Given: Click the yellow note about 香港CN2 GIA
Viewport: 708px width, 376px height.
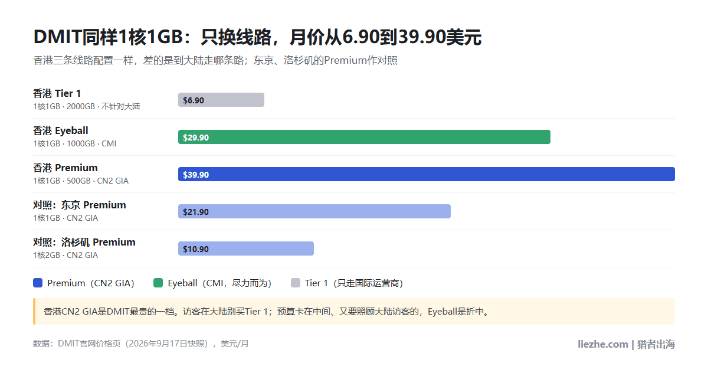Looking at the screenshot, I should tap(354, 311).
